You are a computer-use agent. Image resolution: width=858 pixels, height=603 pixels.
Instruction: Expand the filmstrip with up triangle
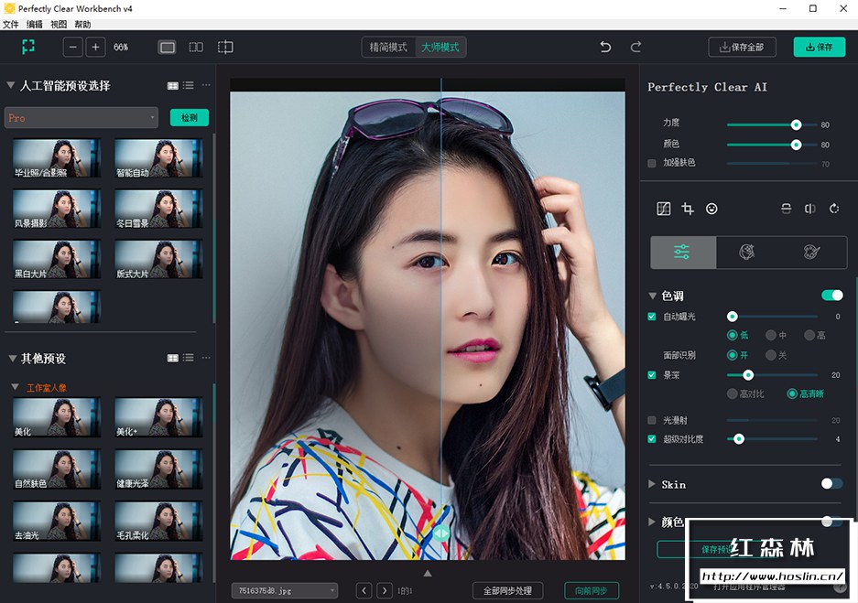[x=428, y=574]
